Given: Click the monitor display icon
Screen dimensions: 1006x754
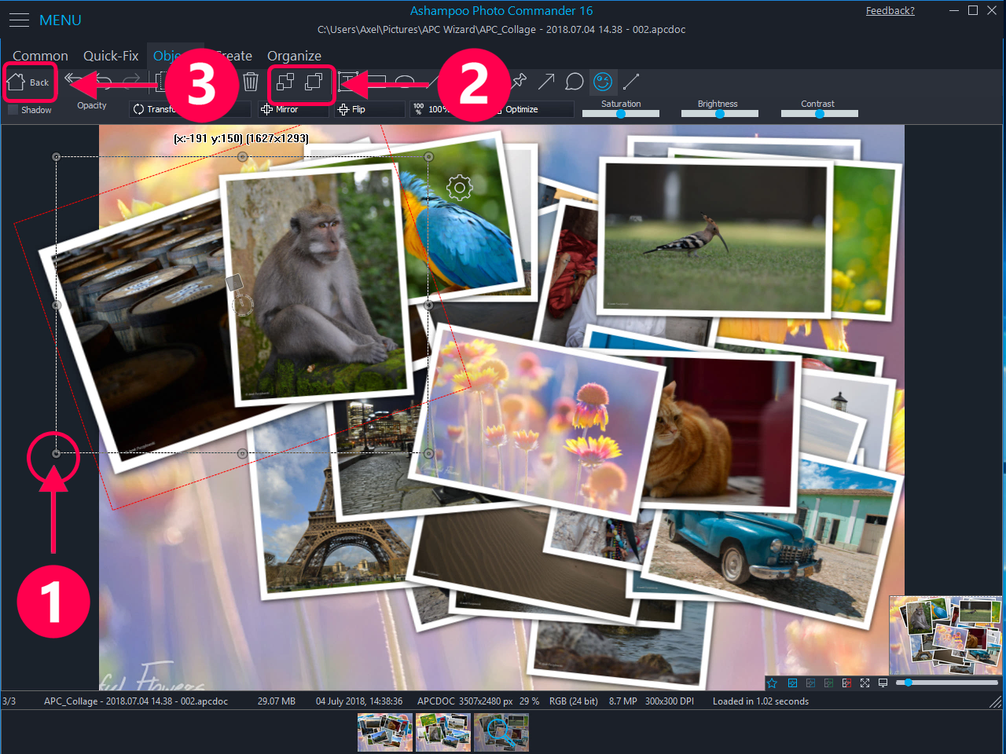Looking at the screenshot, I should point(883,683).
